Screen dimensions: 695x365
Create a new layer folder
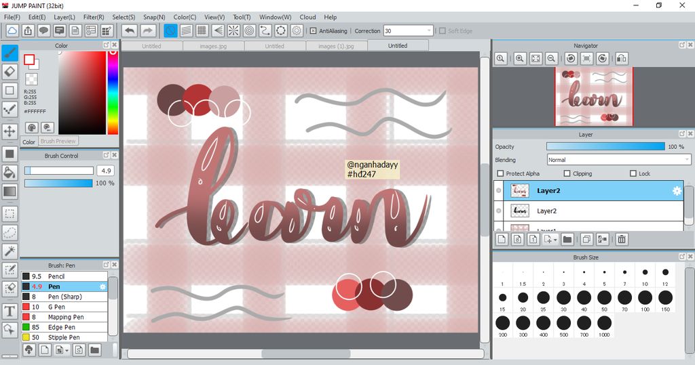tap(567, 239)
